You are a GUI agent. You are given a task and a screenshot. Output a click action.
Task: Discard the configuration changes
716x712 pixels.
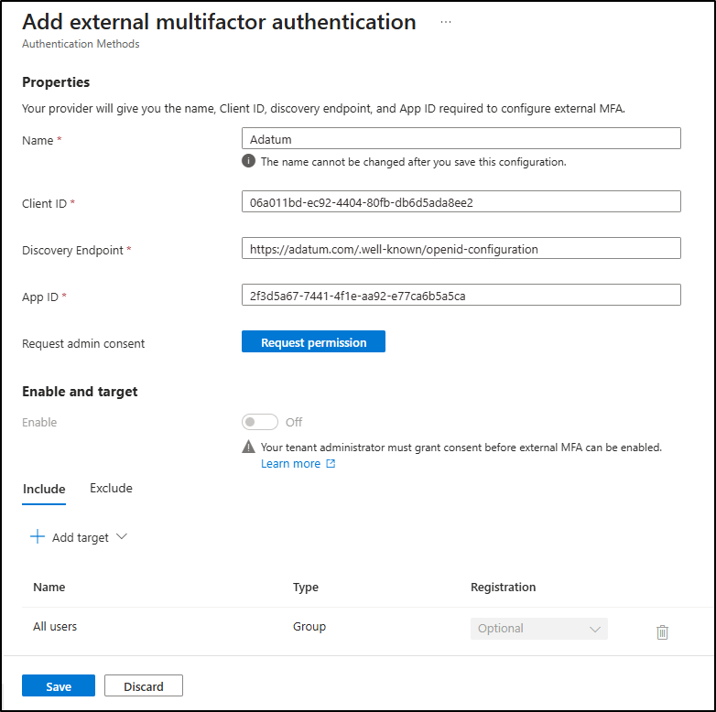tap(144, 686)
